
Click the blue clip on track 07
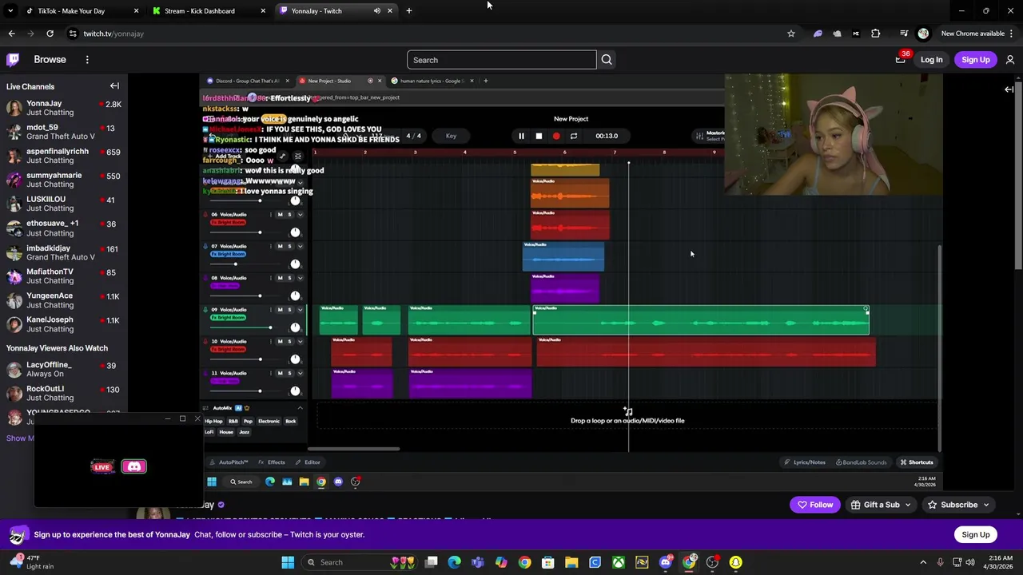563,256
